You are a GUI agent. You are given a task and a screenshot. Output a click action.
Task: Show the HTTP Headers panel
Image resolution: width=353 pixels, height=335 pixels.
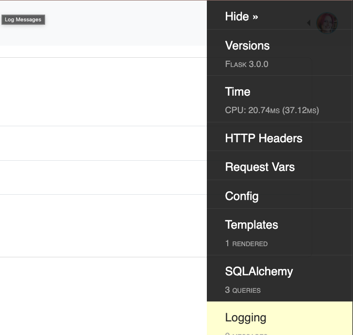[x=264, y=138]
